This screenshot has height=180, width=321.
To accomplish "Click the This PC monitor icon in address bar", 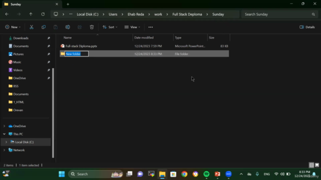I will tap(56, 14).
